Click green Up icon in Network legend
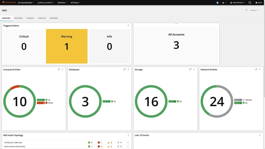Screen dimensions: 265x149 point(244,103)
